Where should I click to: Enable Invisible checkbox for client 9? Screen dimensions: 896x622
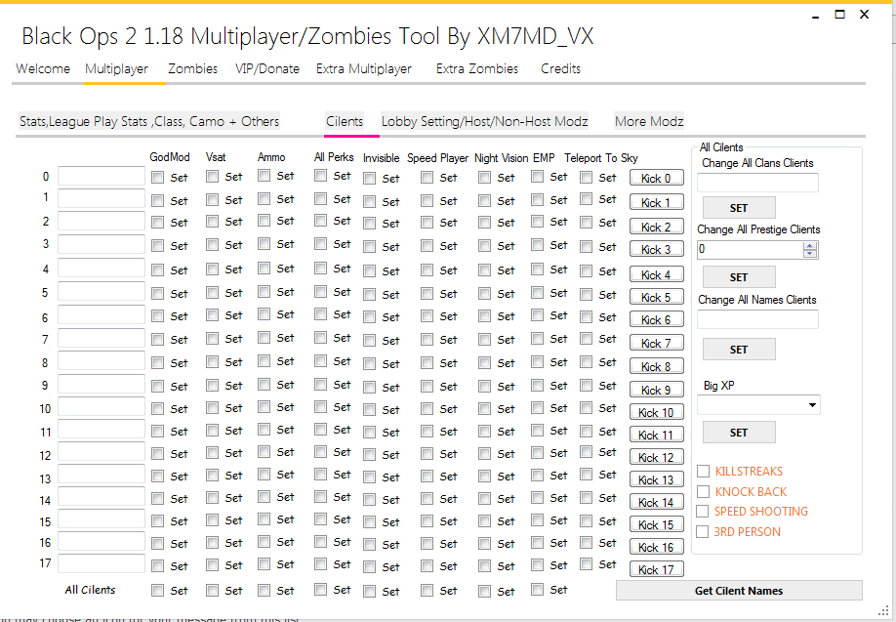pyautogui.click(x=370, y=387)
